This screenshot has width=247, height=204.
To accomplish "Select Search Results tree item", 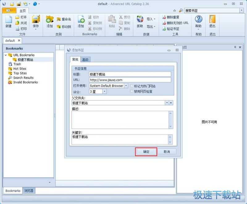I will [x=23, y=78].
